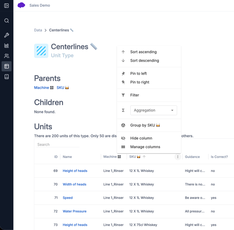Open the Aggregation dropdown
This screenshot has height=230, width=234.
(154, 110)
